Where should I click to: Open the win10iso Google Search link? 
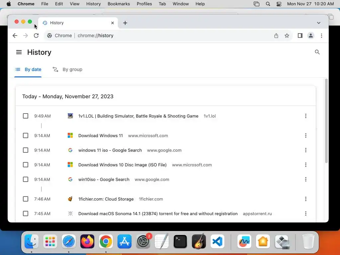point(104,179)
